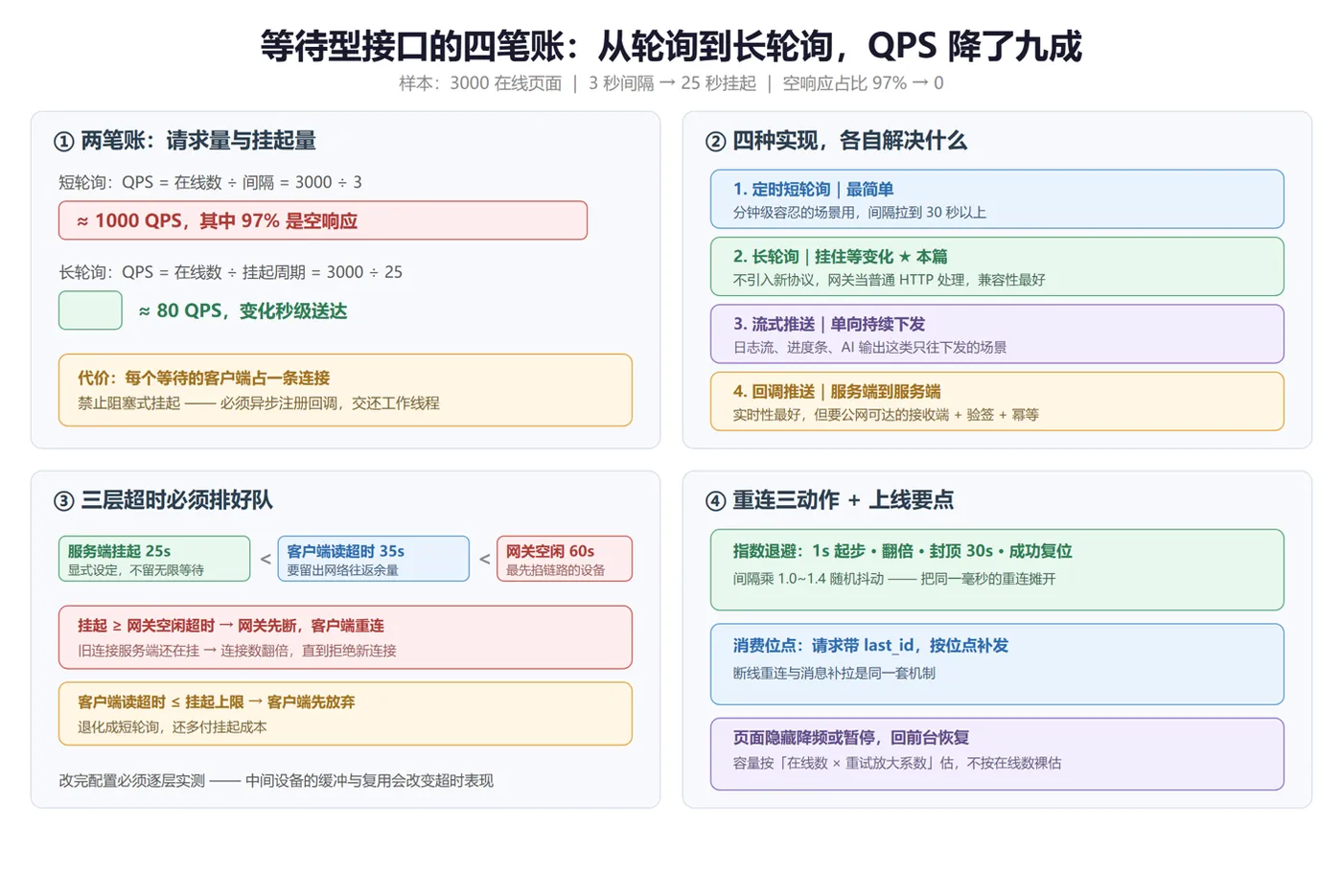Click the heading "四种实现，各自解决什么"
This screenshot has width=1342, height=896.
point(849,141)
